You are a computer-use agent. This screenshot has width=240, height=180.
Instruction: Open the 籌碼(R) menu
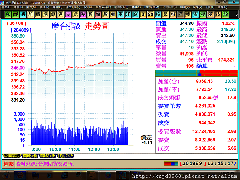[44, 7]
